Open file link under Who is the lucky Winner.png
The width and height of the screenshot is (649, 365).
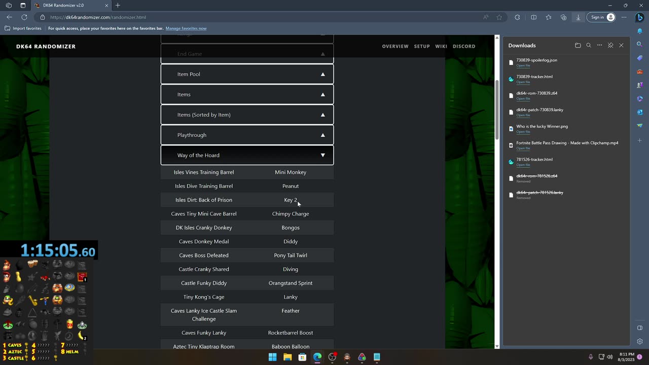pos(523,132)
